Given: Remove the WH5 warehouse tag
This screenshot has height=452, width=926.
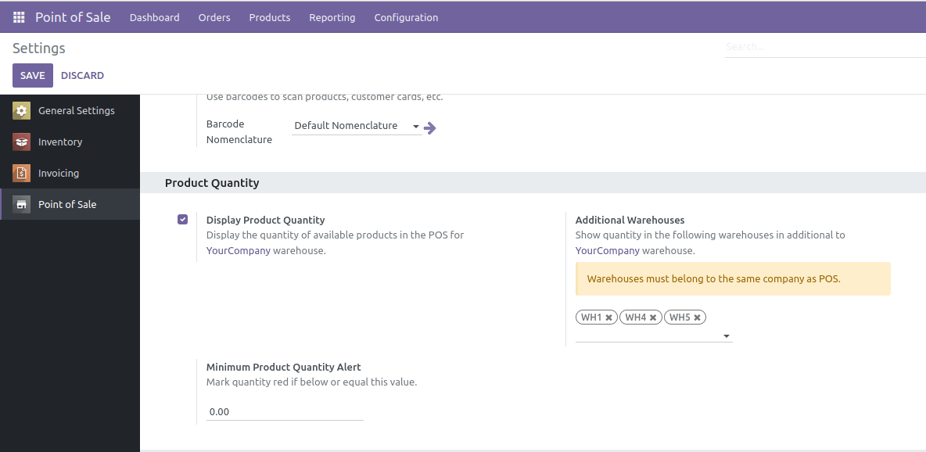Looking at the screenshot, I should 698,317.
